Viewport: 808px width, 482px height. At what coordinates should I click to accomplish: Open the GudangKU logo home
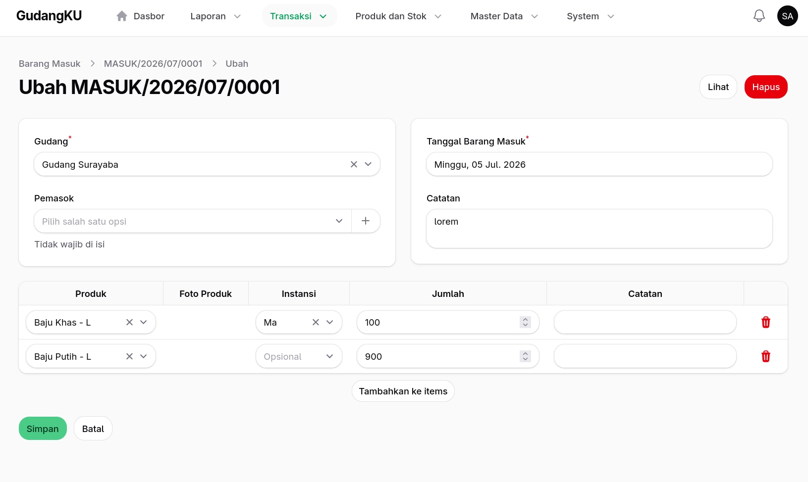click(x=49, y=16)
